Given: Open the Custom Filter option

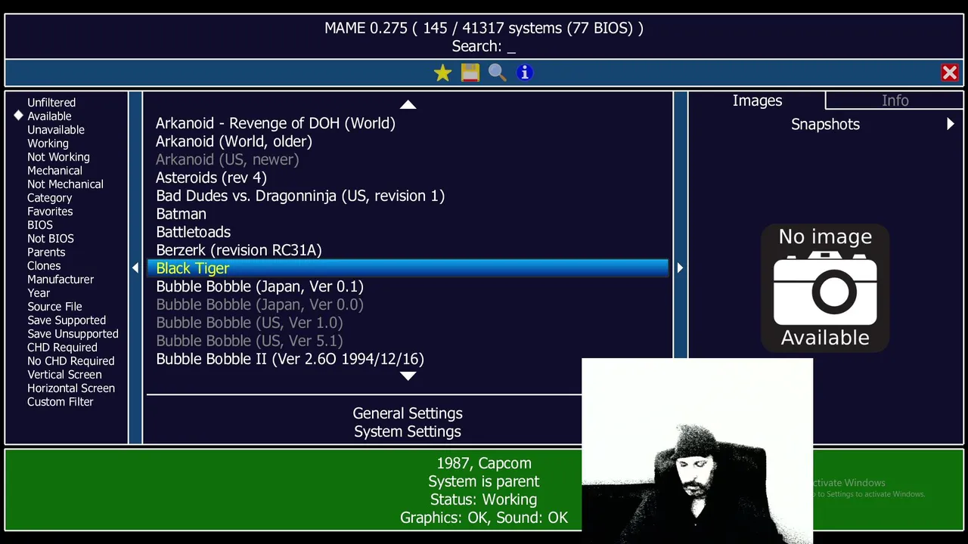Looking at the screenshot, I should [x=60, y=402].
